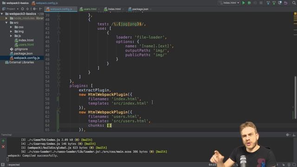Collapse the webpack2-basics root folder

pyautogui.click(x=2, y=14)
